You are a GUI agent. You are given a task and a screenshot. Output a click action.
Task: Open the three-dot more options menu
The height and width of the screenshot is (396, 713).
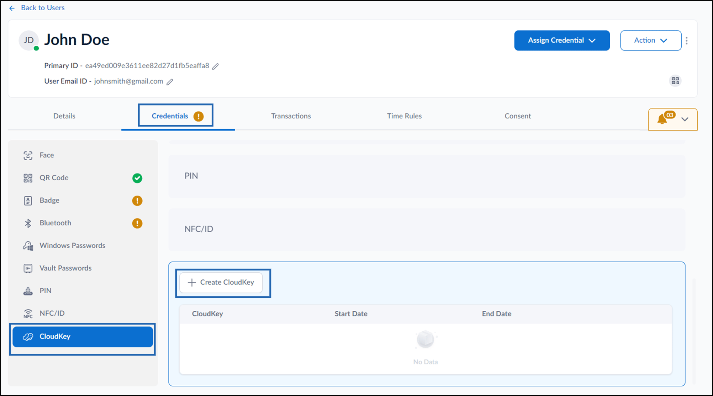(687, 41)
